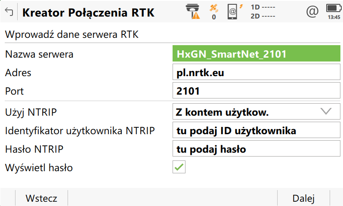Click the Identyfikator użytkownika NTRIP label
This screenshot has height=206, width=343.
tap(80, 131)
